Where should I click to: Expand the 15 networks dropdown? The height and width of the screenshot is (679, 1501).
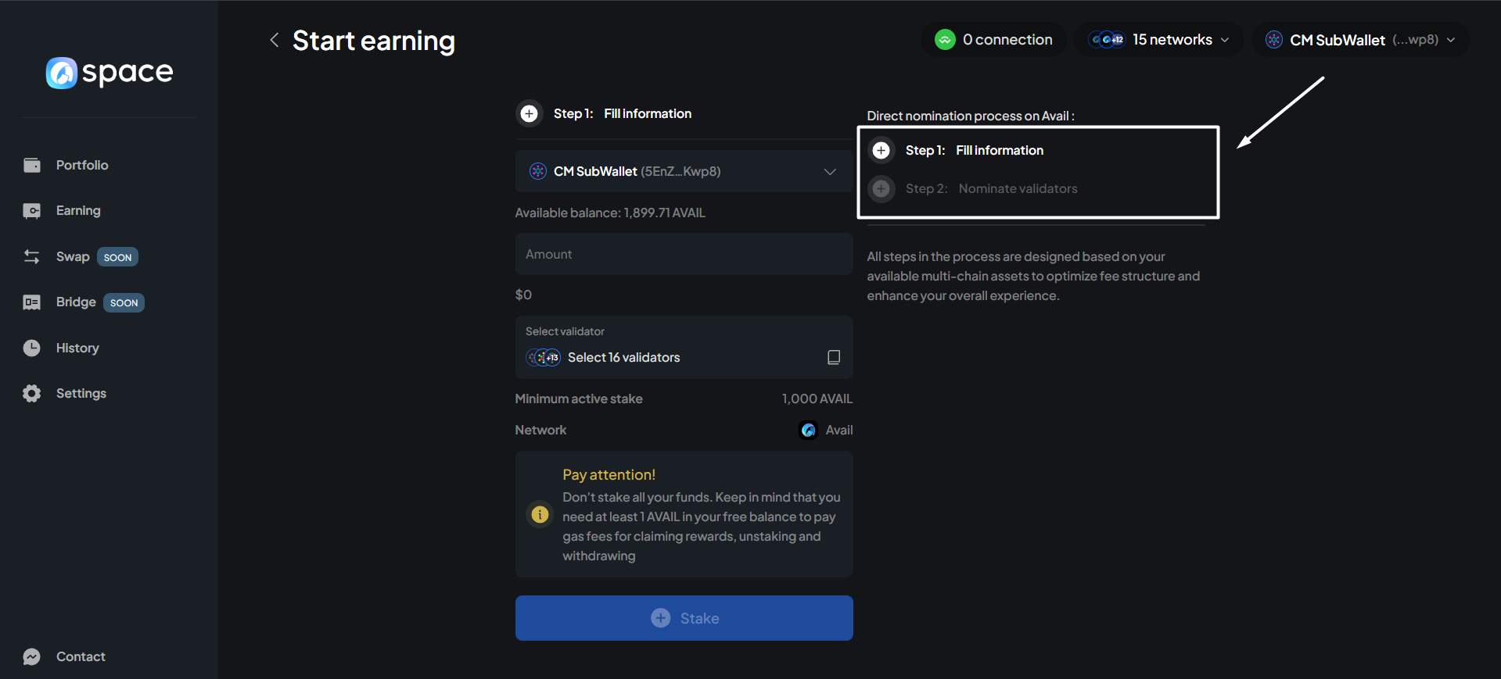1159,40
